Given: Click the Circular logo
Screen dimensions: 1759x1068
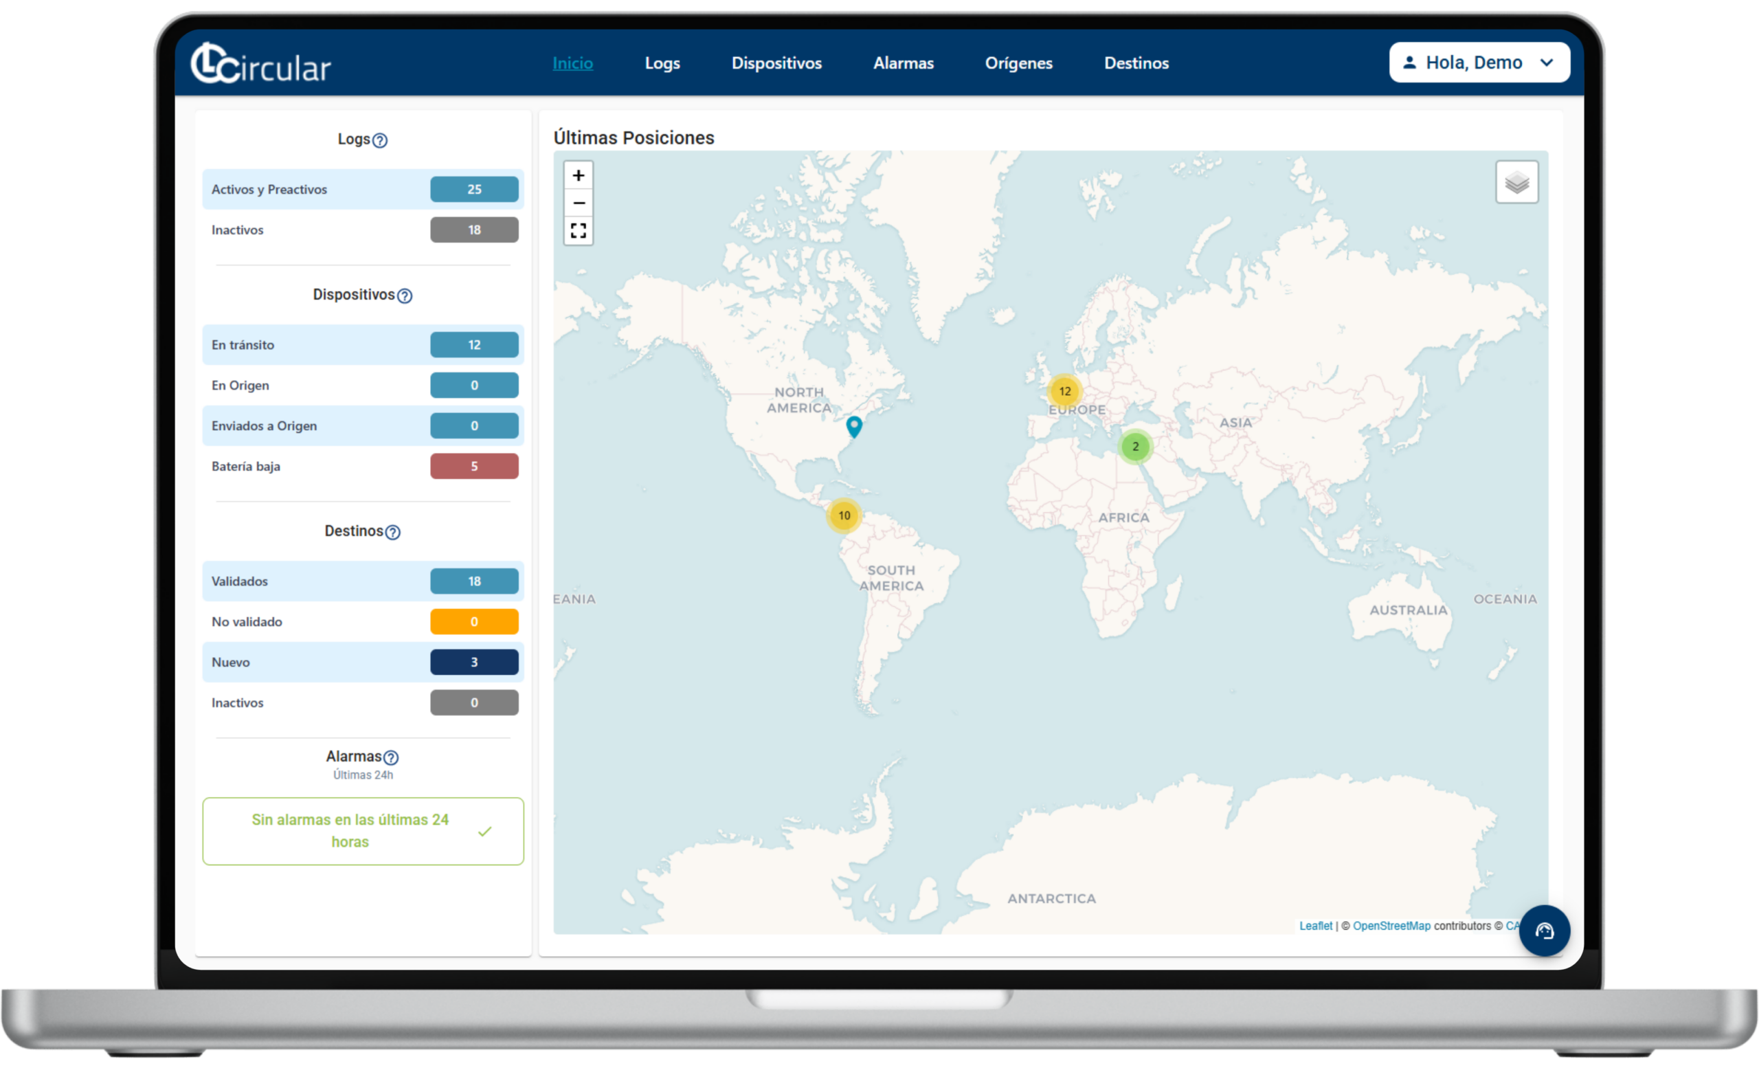Looking at the screenshot, I should [x=260, y=64].
